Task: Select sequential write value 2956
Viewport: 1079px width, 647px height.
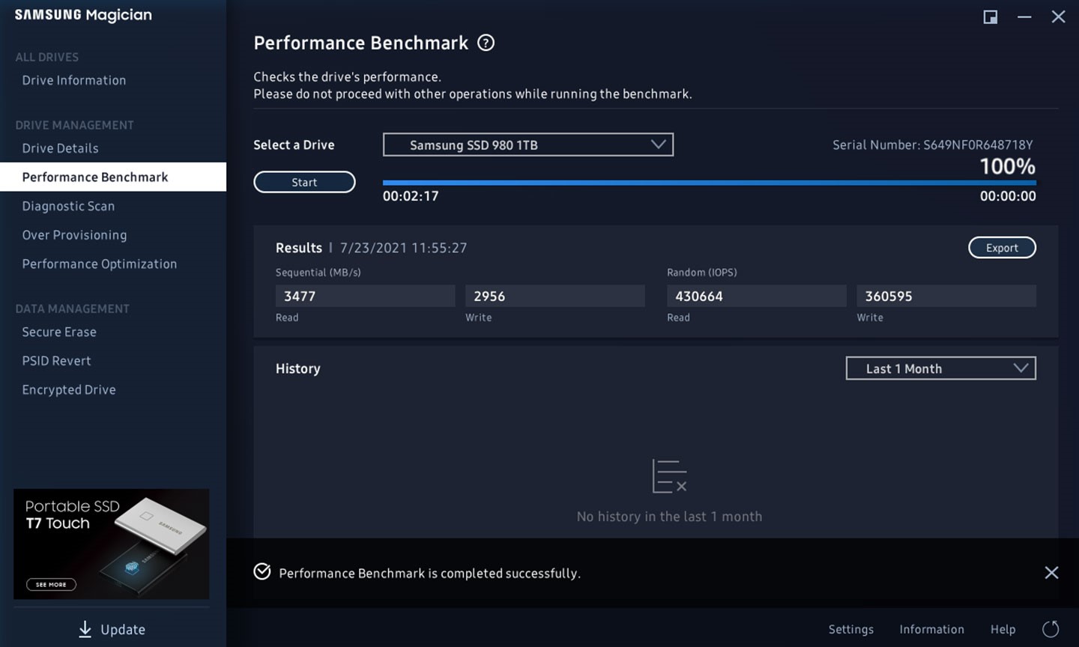Action: click(554, 296)
